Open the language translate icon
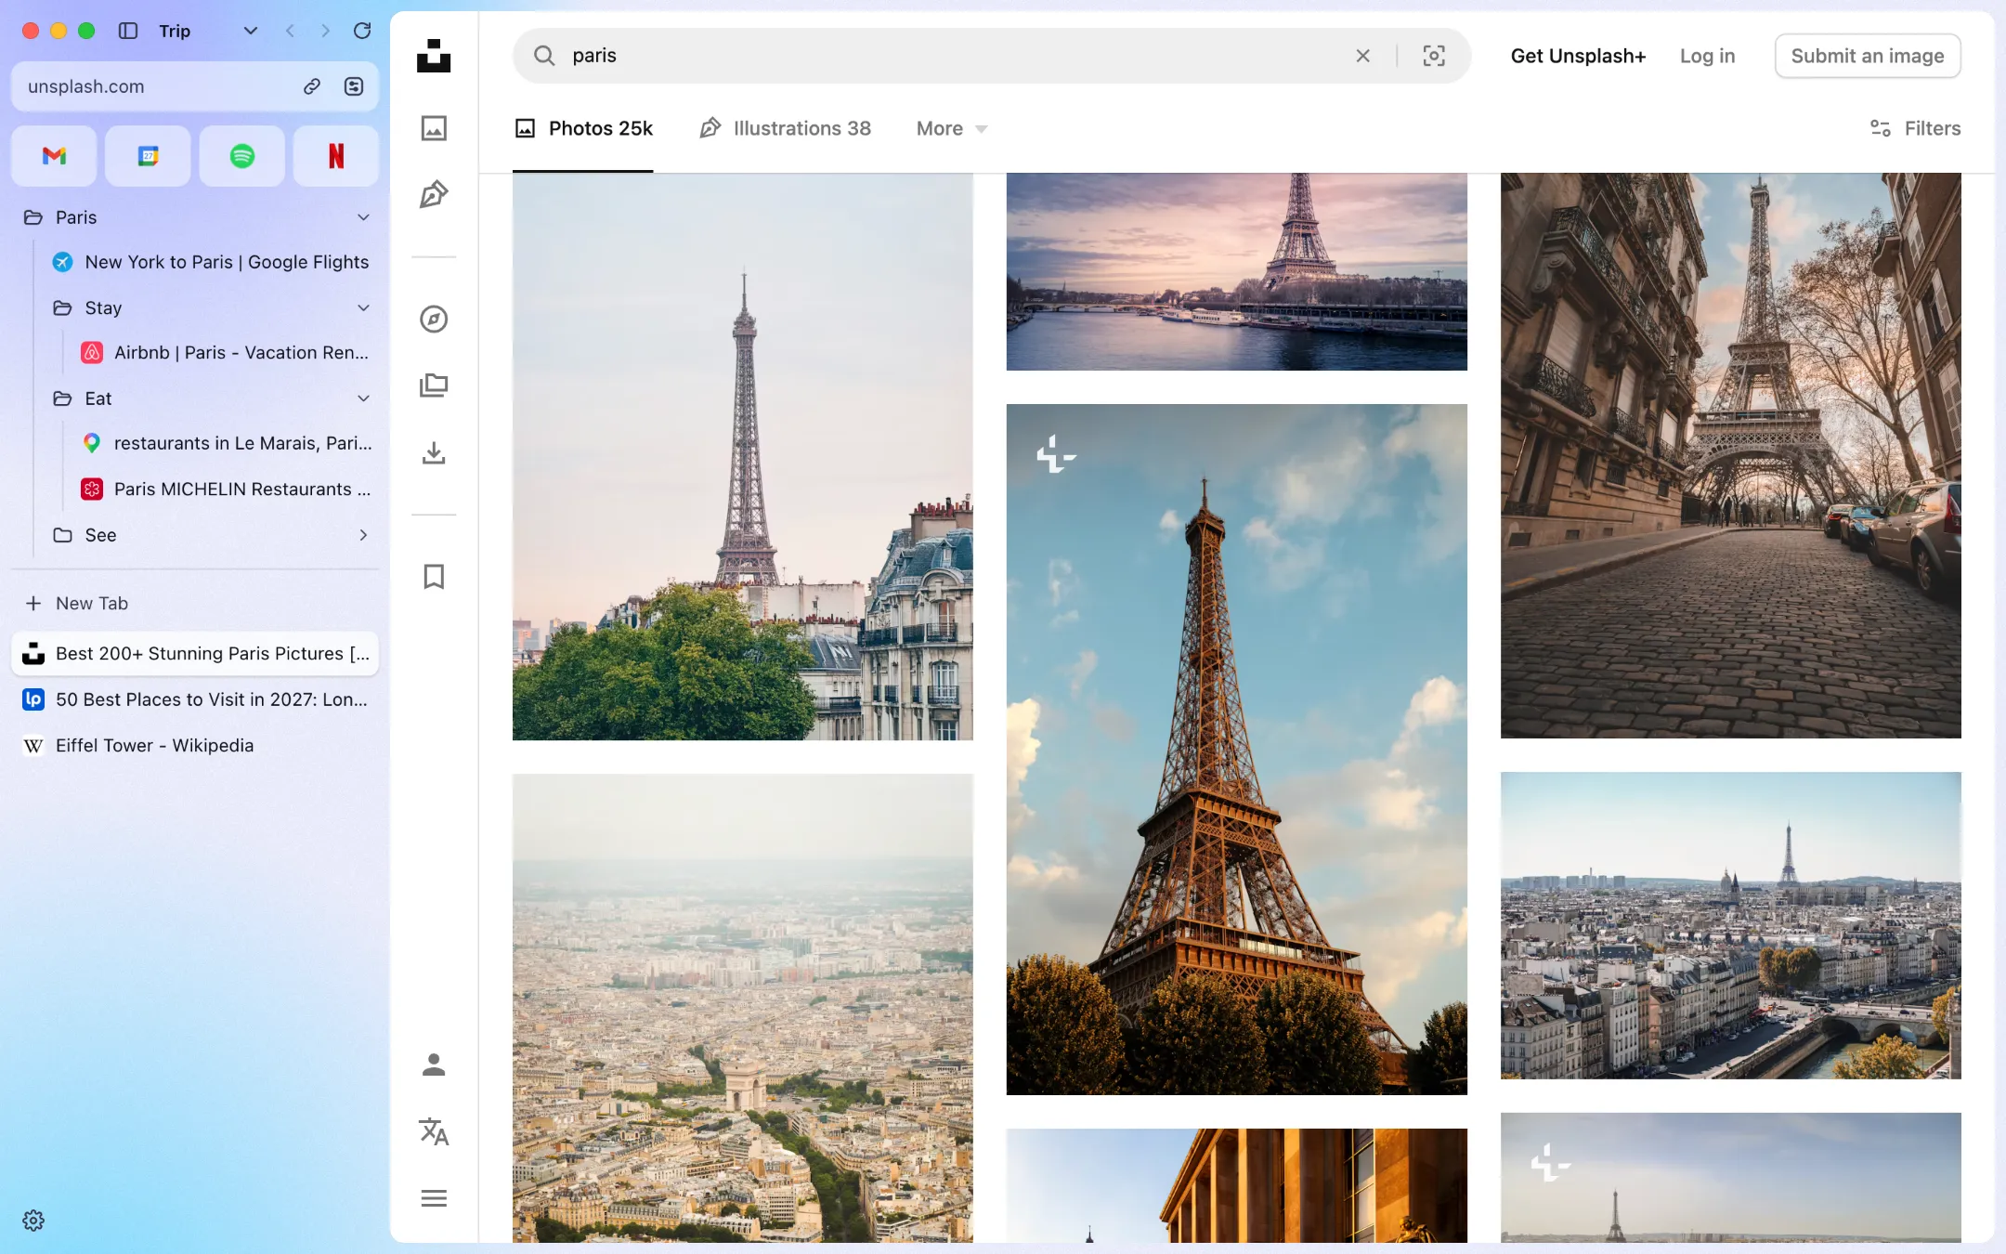 [x=434, y=1131]
